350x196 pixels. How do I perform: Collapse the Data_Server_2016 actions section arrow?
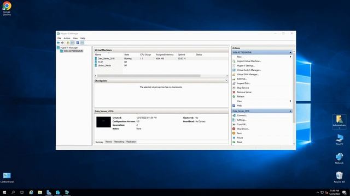(x=290, y=111)
